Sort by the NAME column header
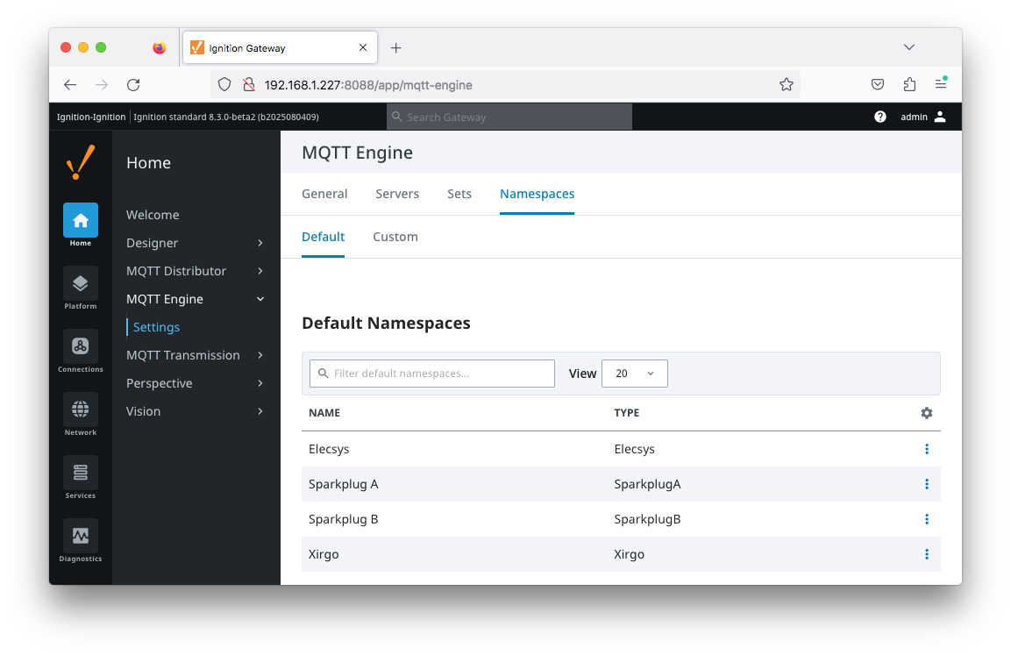The width and height of the screenshot is (1011, 655). point(324,413)
